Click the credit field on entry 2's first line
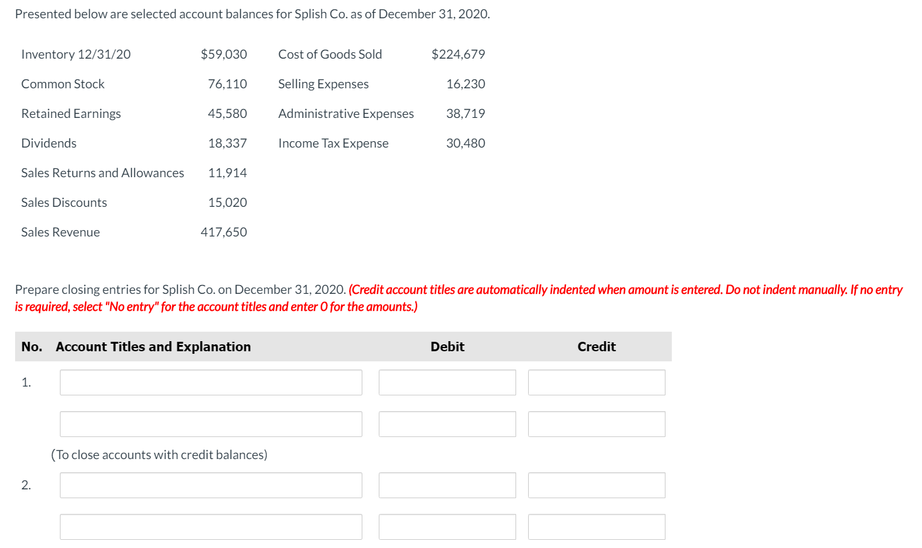 [596, 485]
